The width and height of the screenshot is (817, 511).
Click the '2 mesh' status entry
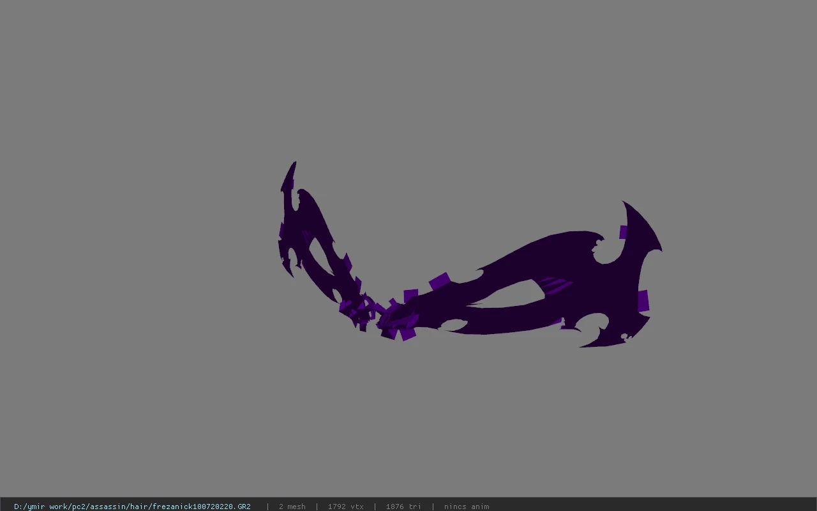point(292,507)
